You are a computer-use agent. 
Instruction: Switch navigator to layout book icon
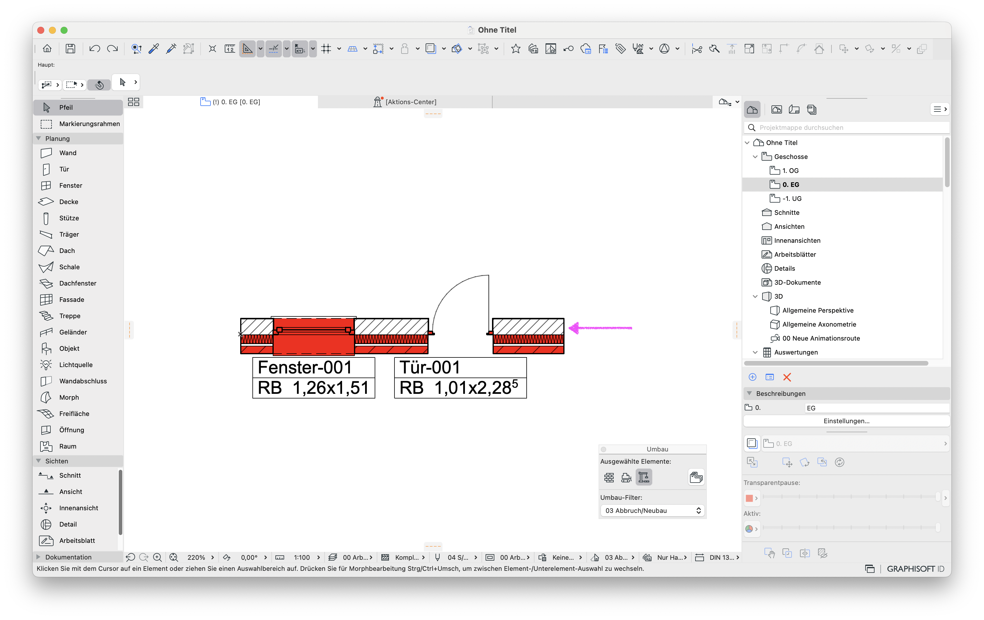(794, 109)
